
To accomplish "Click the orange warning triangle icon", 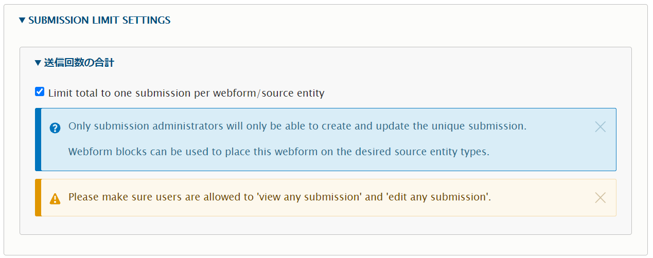I will tap(55, 198).
